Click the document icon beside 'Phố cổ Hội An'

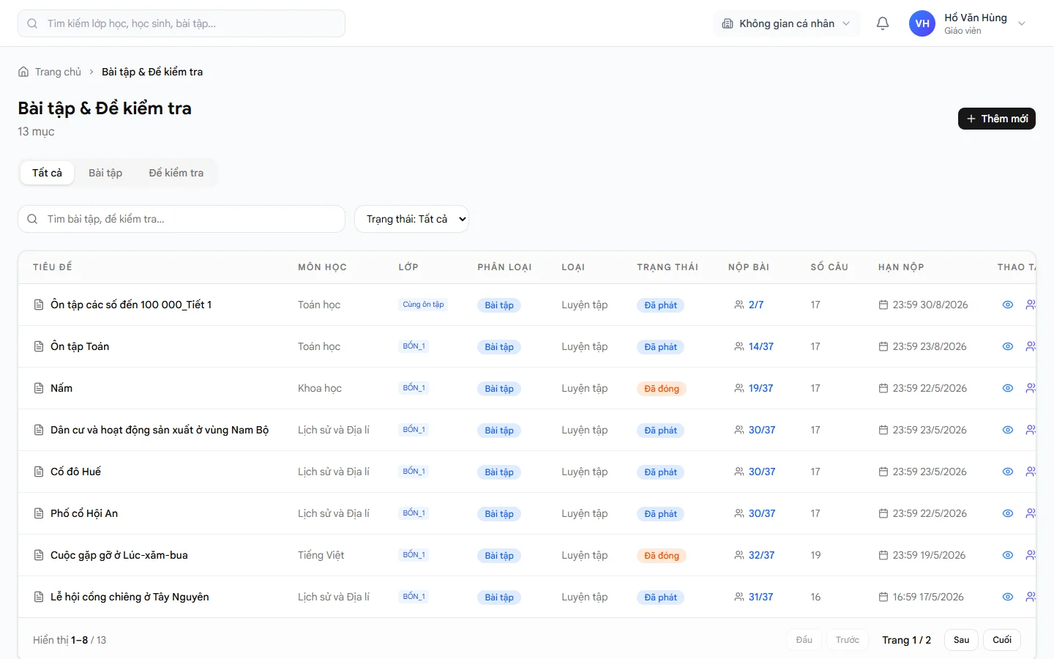(x=39, y=513)
